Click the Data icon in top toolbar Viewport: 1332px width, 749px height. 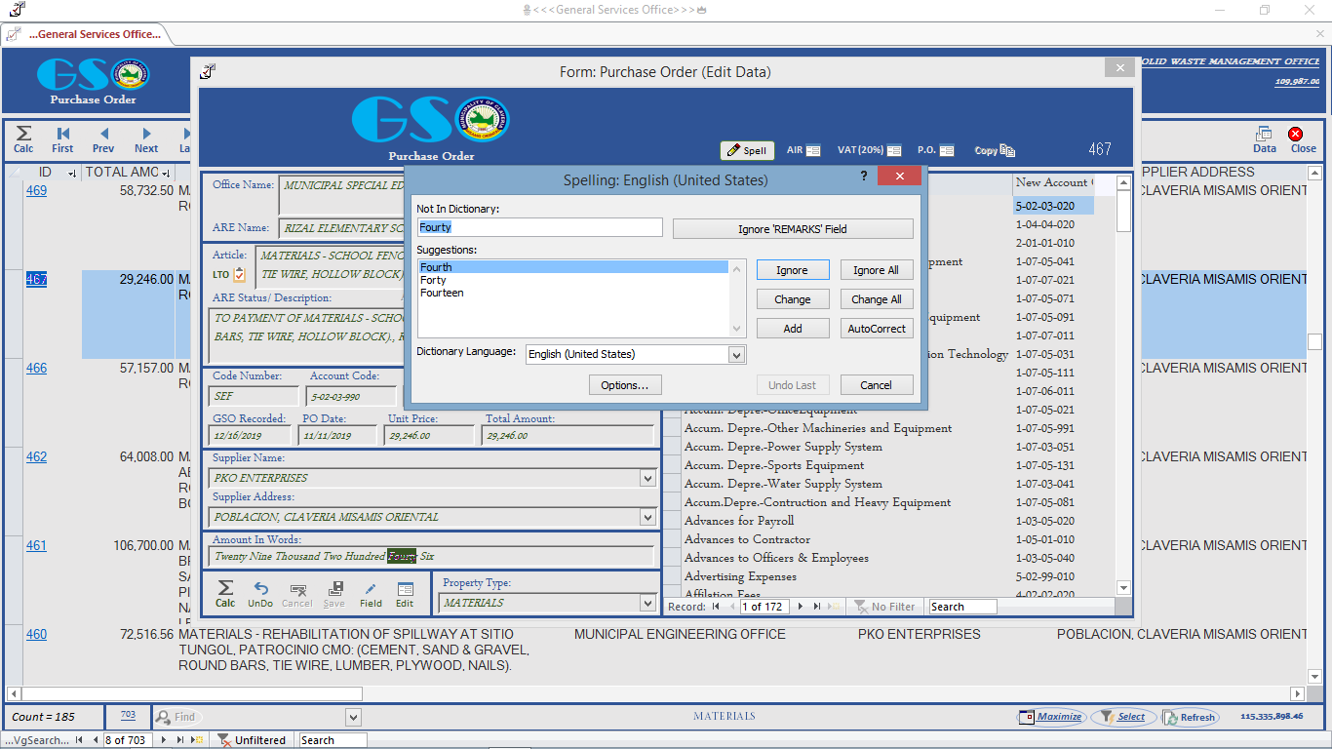(1264, 135)
